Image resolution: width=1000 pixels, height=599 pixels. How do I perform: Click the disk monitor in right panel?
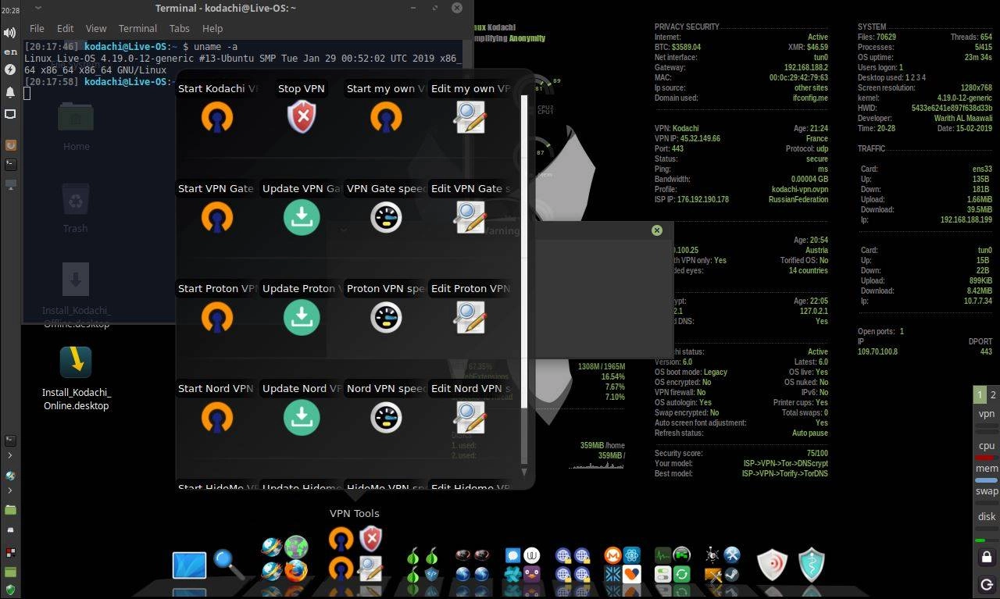coord(987,516)
